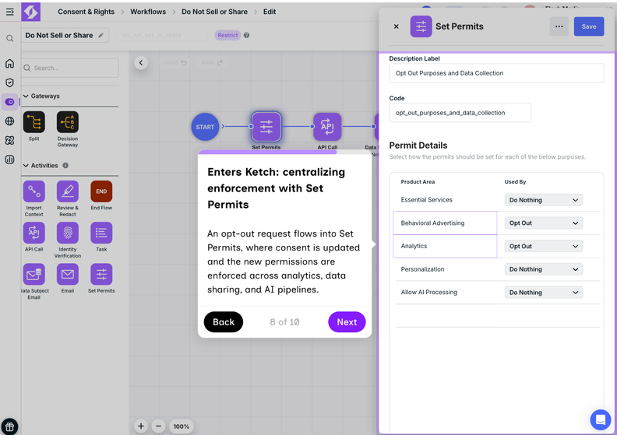
Task: Open the globe icon in sidebar
Action: coord(10,121)
